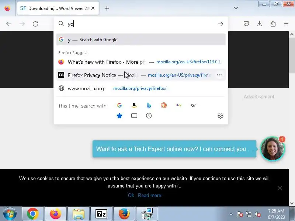The image size is (295, 221).
Task: Open the Tech Expert chat bubble
Action: click(x=174, y=149)
